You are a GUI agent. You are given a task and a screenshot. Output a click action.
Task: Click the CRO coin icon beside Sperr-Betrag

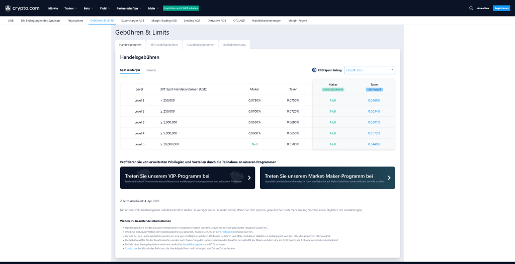(x=314, y=70)
